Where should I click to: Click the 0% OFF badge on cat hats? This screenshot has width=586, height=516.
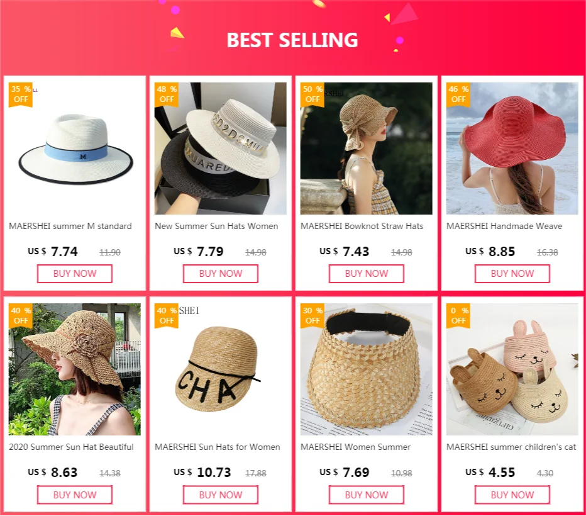tap(458, 316)
